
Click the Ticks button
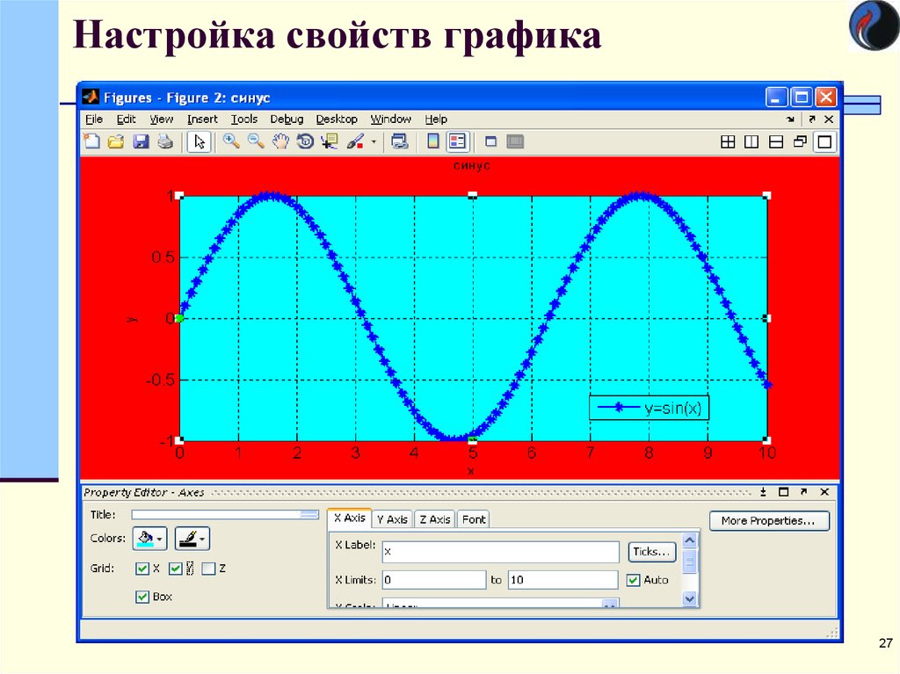pos(651,552)
